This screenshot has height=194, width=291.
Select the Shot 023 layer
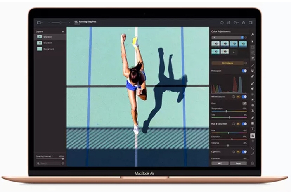[50, 43]
